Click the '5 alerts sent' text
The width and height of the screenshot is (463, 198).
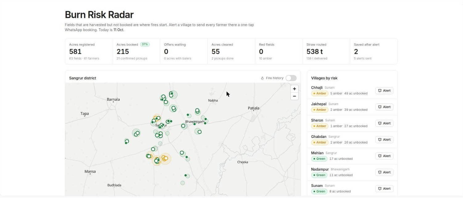pos(363,58)
